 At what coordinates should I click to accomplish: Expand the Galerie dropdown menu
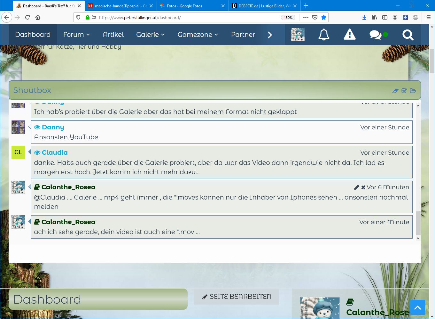click(x=150, y=35)
